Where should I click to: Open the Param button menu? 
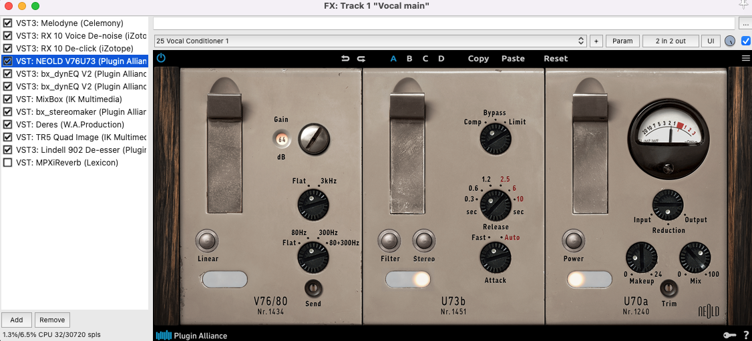622,41
